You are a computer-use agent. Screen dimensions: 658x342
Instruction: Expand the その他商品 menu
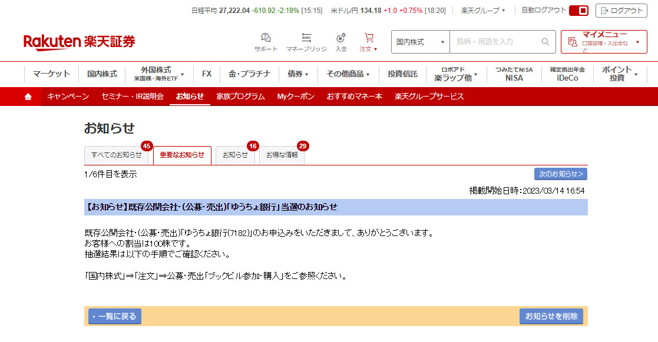348,74
